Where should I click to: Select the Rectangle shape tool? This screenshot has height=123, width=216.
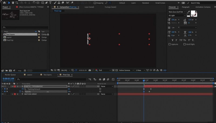tap(43, 3)
